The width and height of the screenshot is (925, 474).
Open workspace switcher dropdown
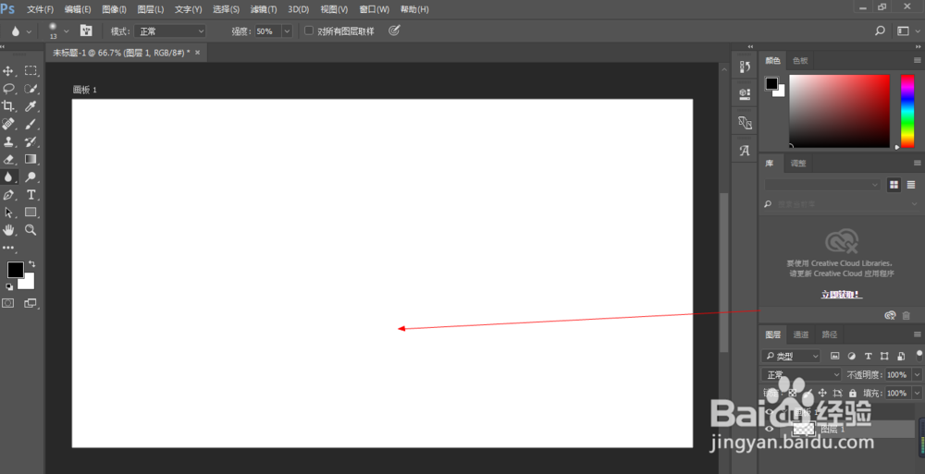908,30
